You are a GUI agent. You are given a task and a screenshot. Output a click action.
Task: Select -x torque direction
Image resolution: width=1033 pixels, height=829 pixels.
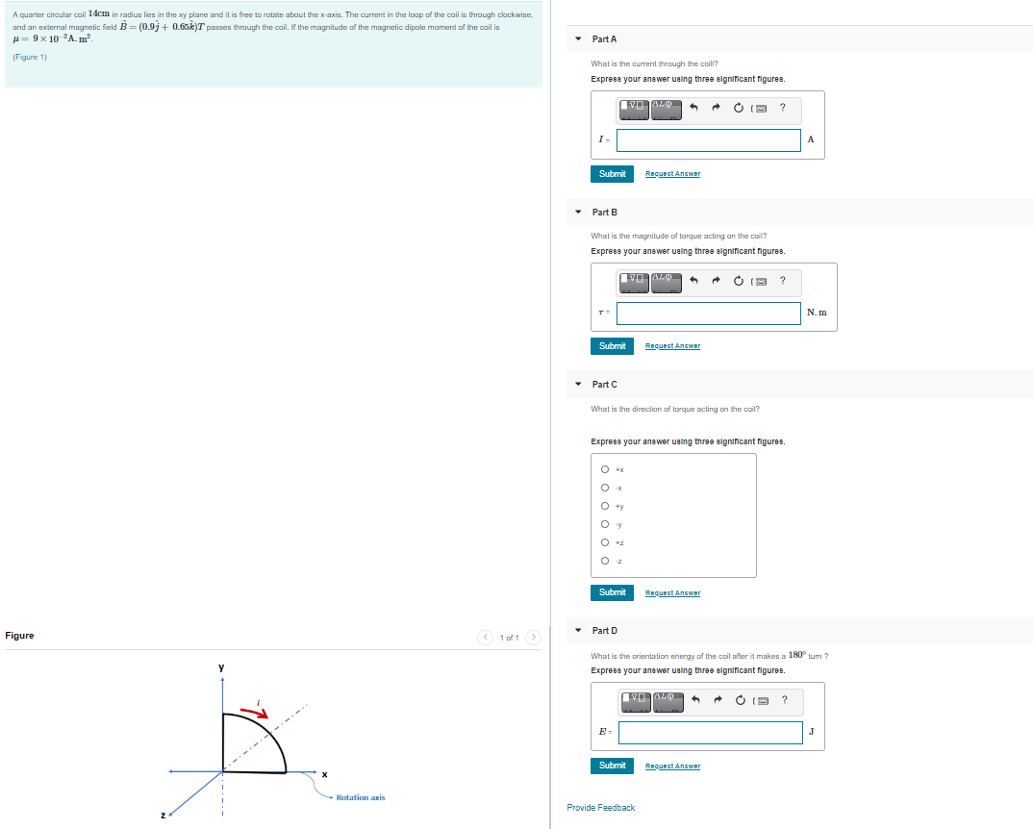point(605,489)
